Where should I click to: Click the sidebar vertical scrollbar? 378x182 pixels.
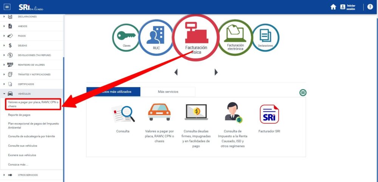pos(64,119)
